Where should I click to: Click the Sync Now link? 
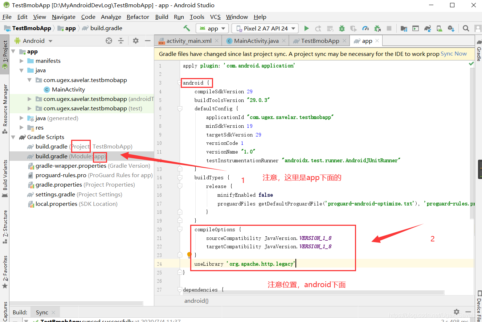[454, 54]
